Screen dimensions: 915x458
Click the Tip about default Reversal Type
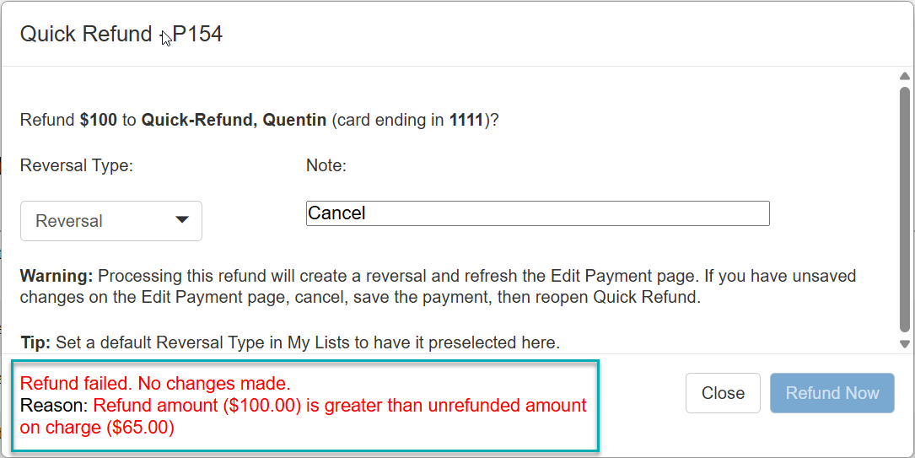coord(290,342)
